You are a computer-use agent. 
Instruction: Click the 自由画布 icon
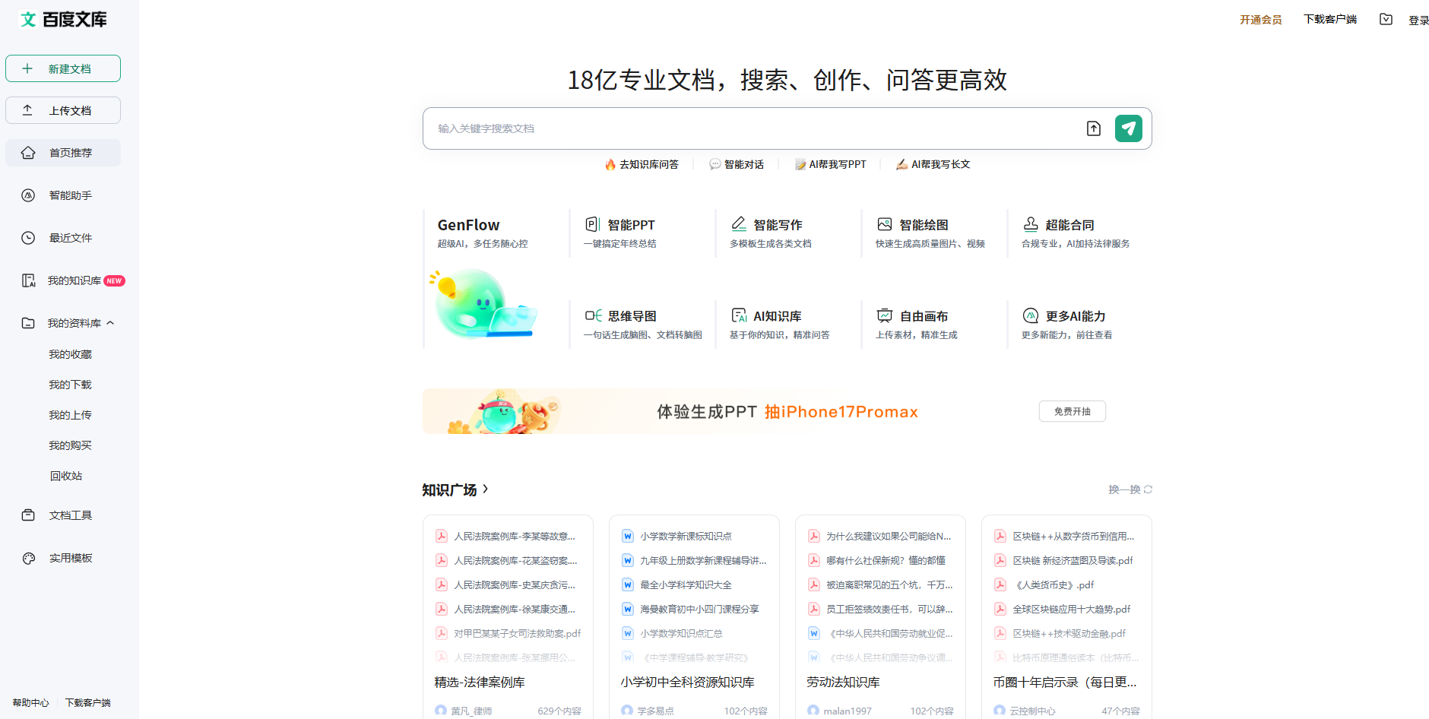885,315
